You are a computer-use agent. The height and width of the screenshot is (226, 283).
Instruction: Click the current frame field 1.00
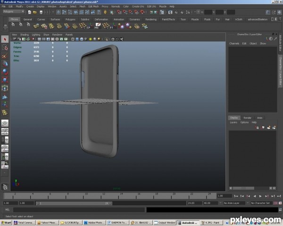[x=225, y=196]
